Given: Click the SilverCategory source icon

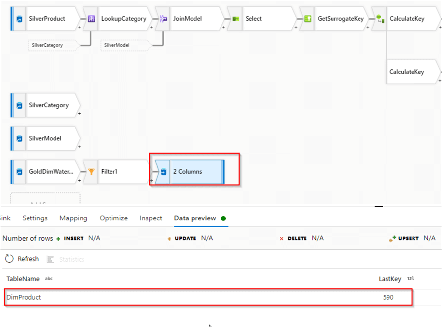Looking at the screenshot, I should (19, 106).
